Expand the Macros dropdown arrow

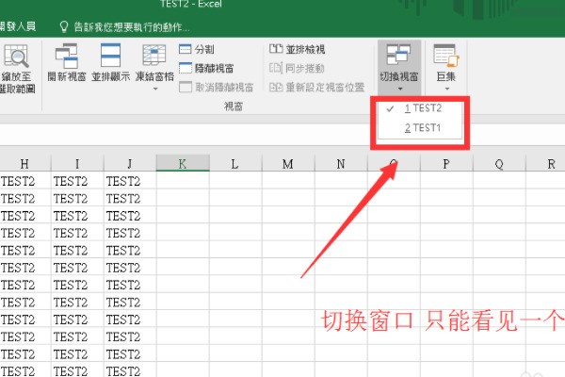click(445, 90)
